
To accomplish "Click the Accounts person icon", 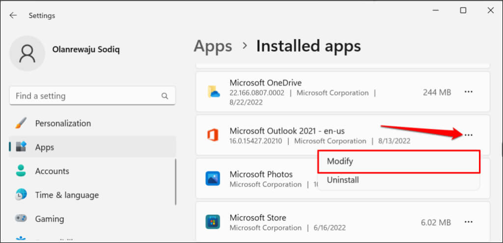I will 21,171.
